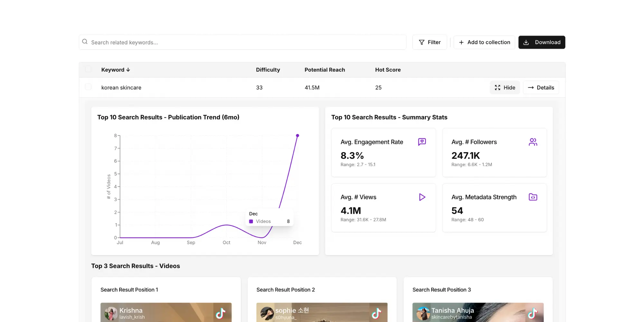The width and height of the screenshot is (644, 322).
Task: Open the Filter options
Action: click(430, 42)
